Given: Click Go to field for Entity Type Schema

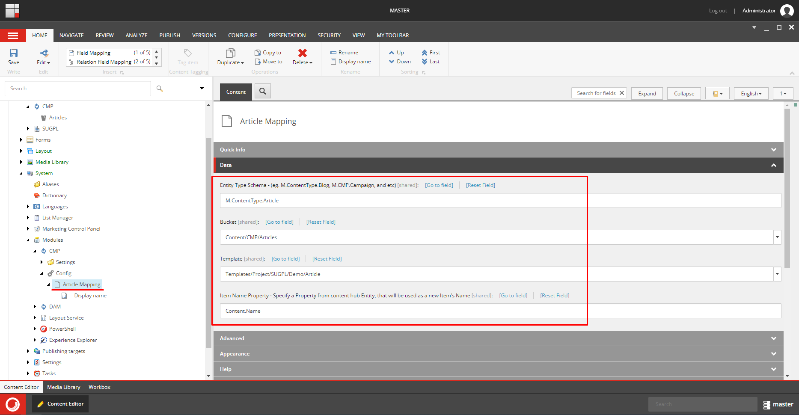Looking at the screenshot, I should coord(439,185).
